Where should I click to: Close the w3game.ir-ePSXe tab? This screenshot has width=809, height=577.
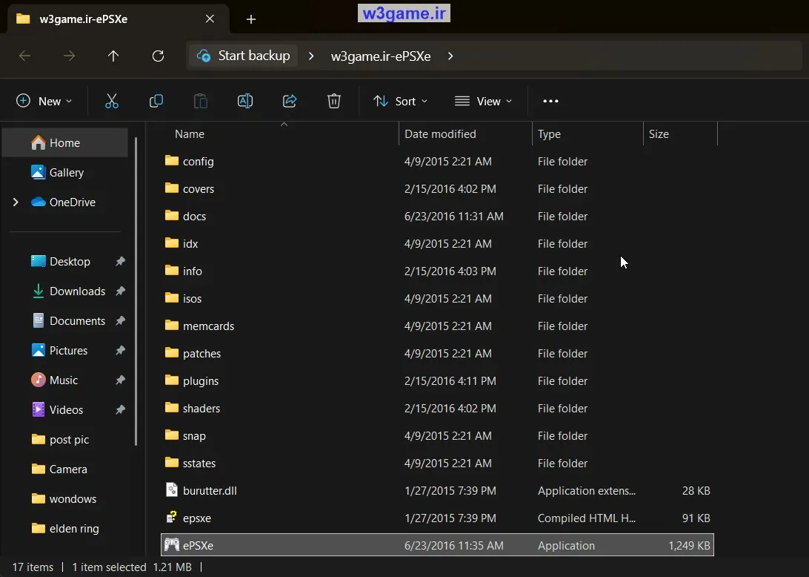pyautogui.click(x=210, y=19)
